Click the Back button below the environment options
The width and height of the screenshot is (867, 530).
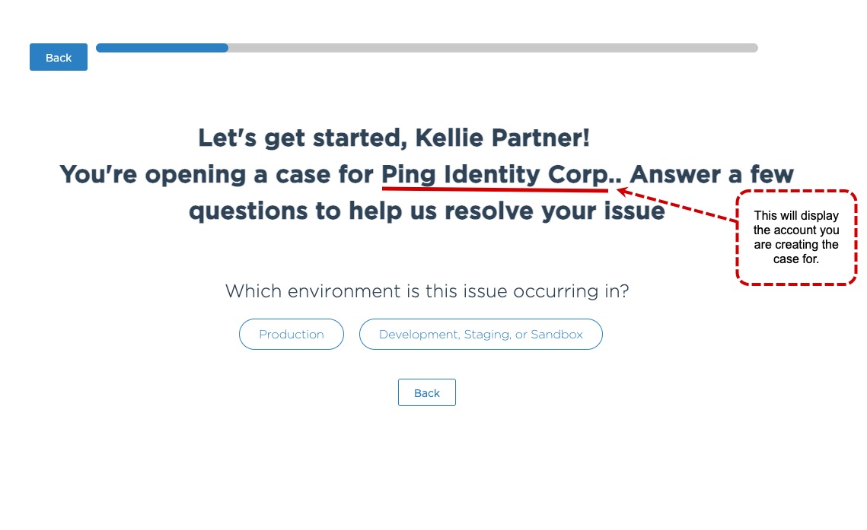point(426,392)
